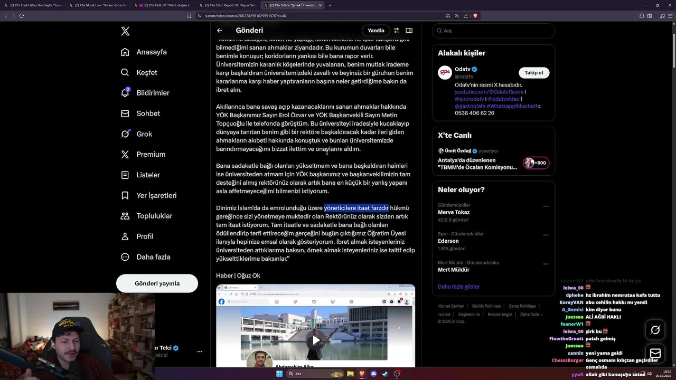Click Daha fazla göster link
The width and height of the screenshot is (676, 380).
point(458,287)
